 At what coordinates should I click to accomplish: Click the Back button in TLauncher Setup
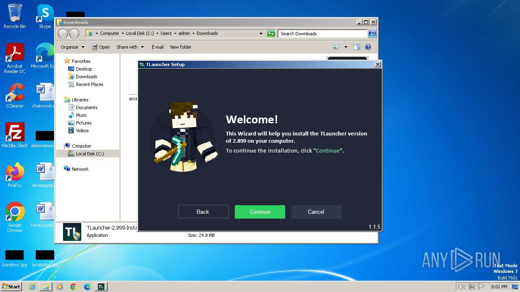click(x=204, y=212)
